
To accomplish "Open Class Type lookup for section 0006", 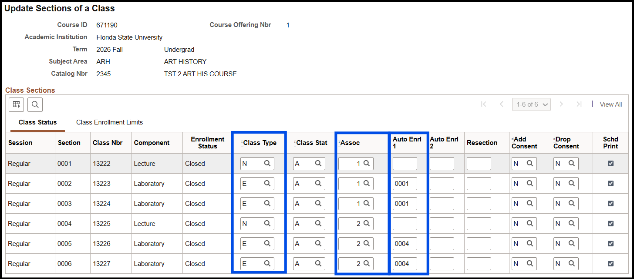I will coord(267,264).
